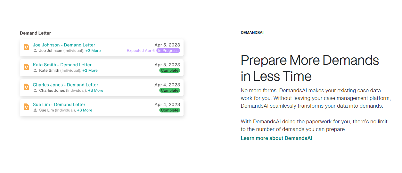Click the orange document icon beside Charles Jones
402x173 pixels.
[26, 87]
